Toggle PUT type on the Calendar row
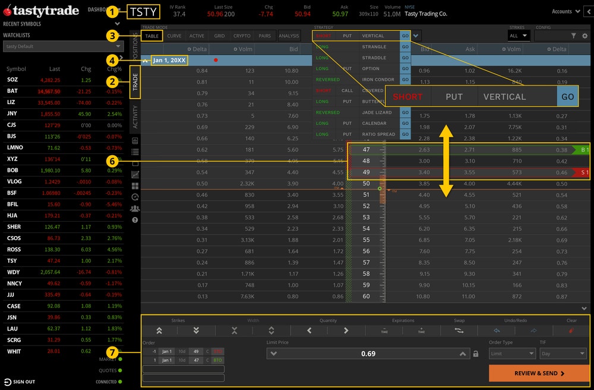This screenshot has width=594, height=390. pyautogui.click(x=347, y=123)
